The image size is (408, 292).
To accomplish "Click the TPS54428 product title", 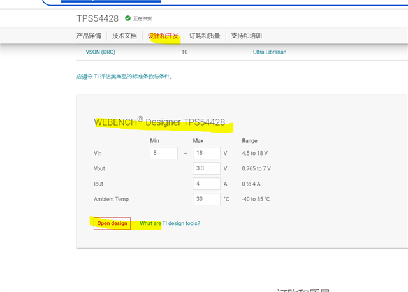I will coord(98,18).
